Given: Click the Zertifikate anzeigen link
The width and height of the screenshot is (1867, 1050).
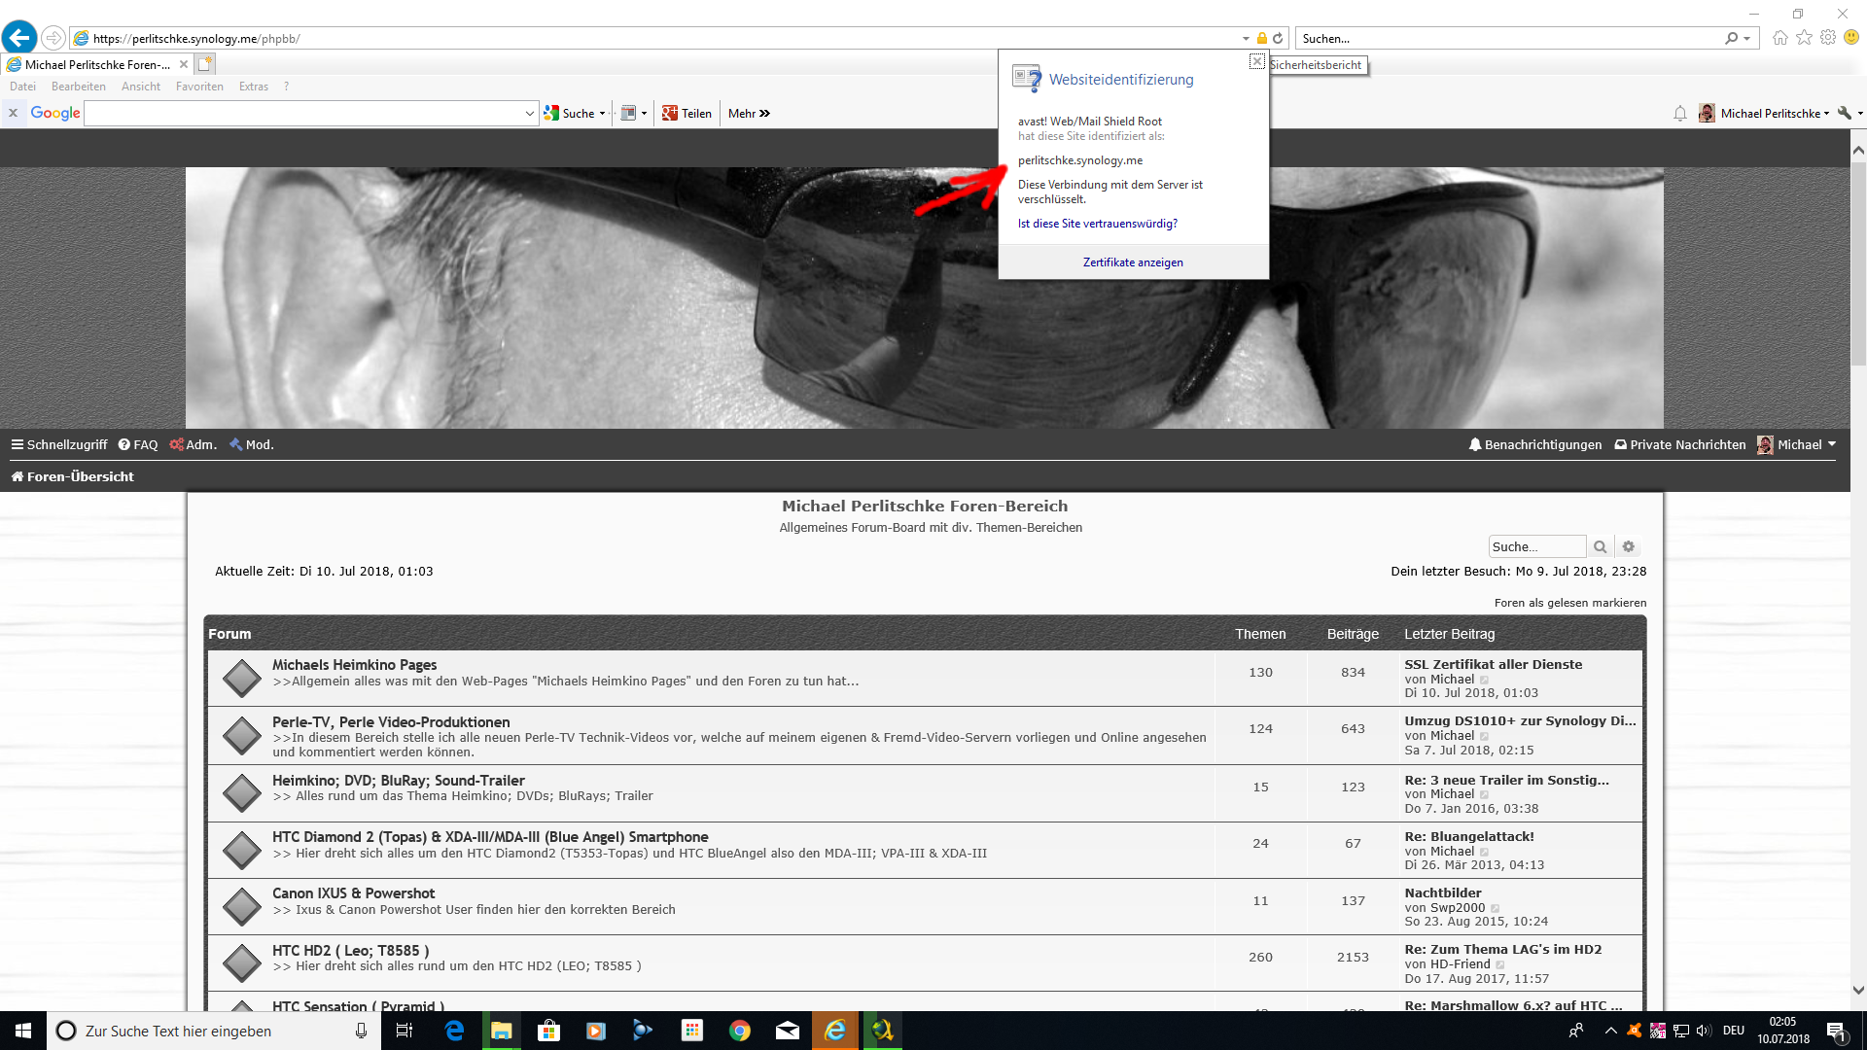Looking at the screenshot, I should coord(1133,262).
